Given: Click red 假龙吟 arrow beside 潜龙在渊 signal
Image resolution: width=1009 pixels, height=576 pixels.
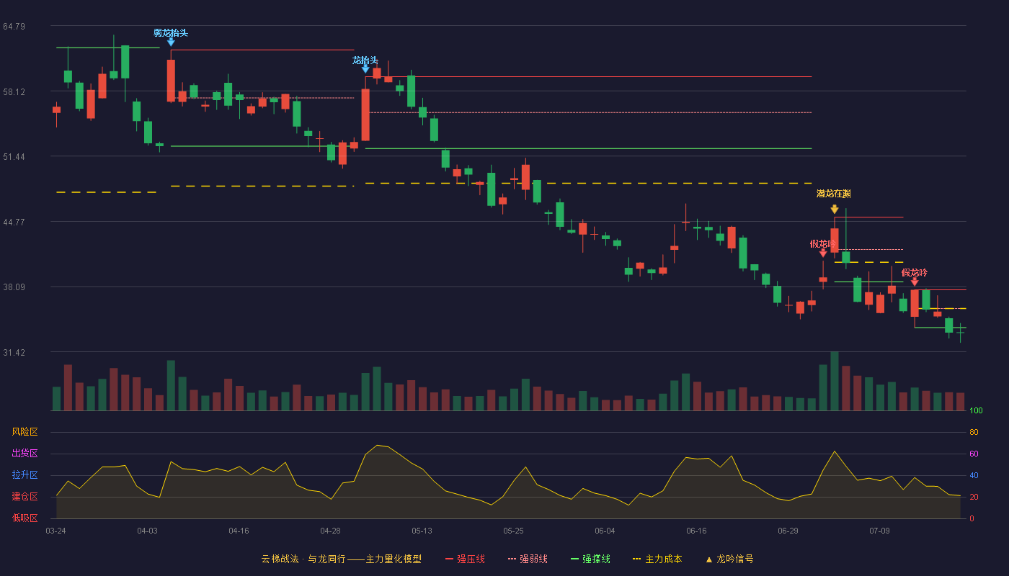Looking at the screenshot, I should point(823,253).
